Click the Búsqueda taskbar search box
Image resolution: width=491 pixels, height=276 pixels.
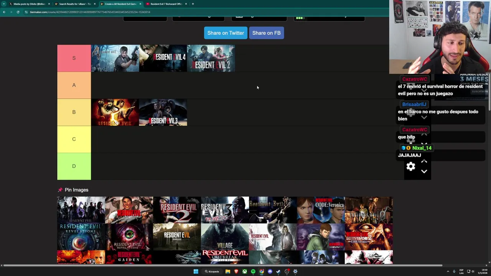tap(212, 271)
